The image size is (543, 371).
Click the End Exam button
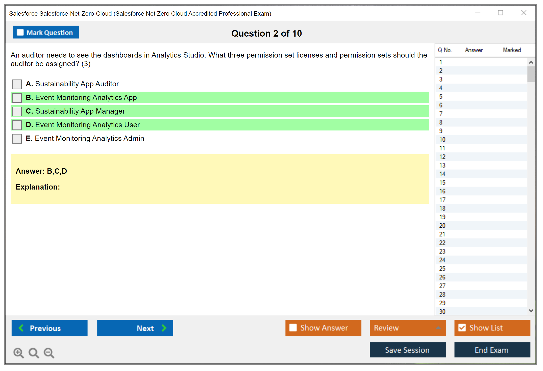click(492, 350)
